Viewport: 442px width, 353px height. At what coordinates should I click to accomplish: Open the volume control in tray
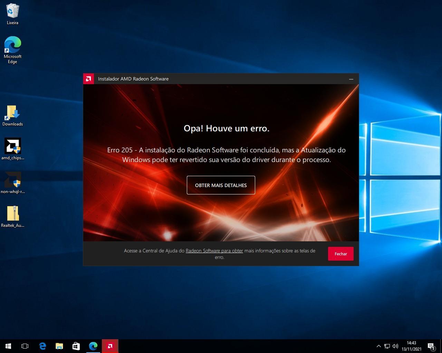click(395, 346)
